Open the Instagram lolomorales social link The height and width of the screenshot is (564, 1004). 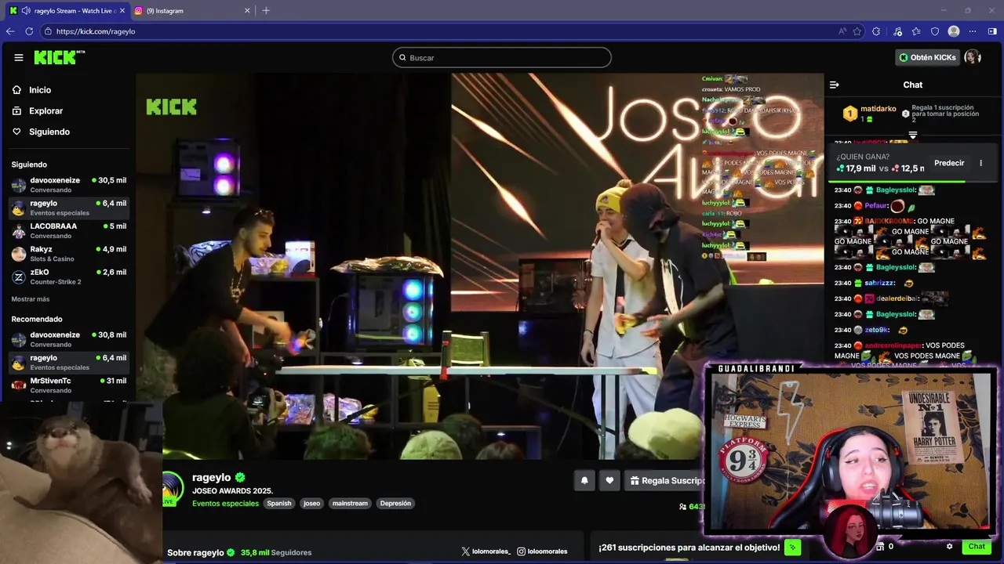point(542,551)
